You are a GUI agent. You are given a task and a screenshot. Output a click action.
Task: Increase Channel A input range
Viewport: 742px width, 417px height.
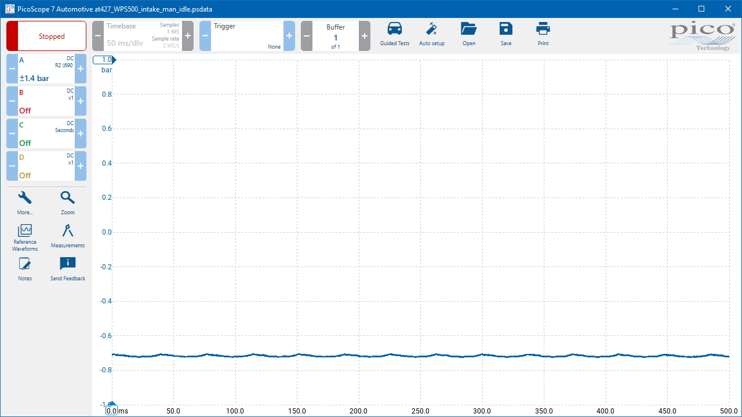tap(81, 68)
